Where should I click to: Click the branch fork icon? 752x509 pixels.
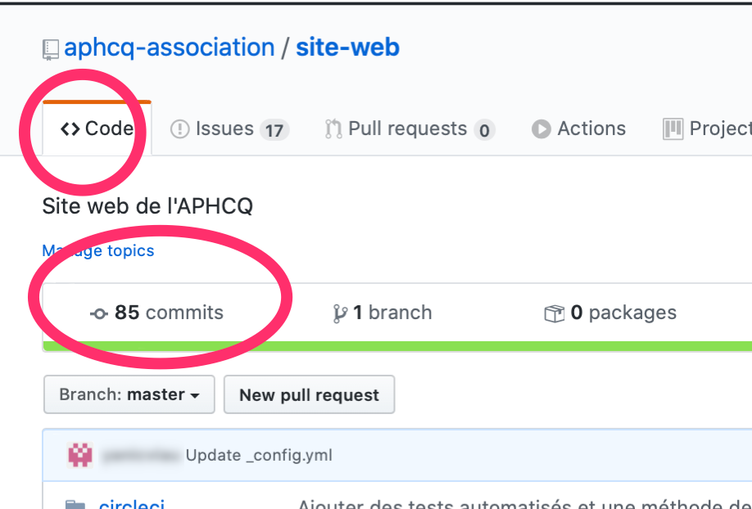pyautogui.click(x=340, y=313)
